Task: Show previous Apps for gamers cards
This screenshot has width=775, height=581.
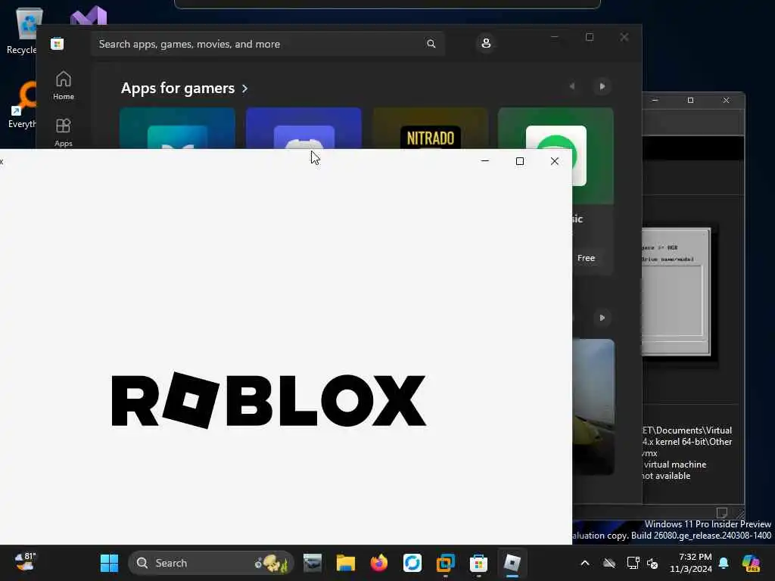Action: click(572, 86)
